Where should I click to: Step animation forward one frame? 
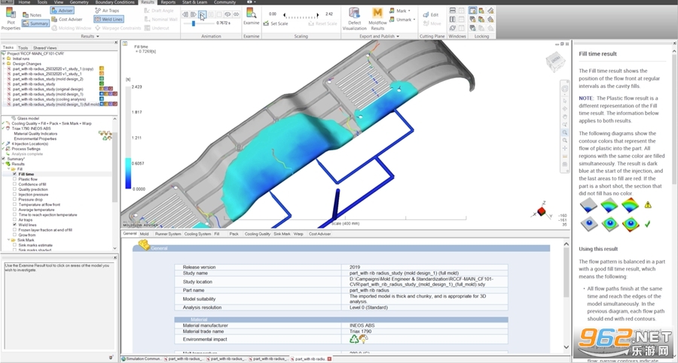[194, 14]
